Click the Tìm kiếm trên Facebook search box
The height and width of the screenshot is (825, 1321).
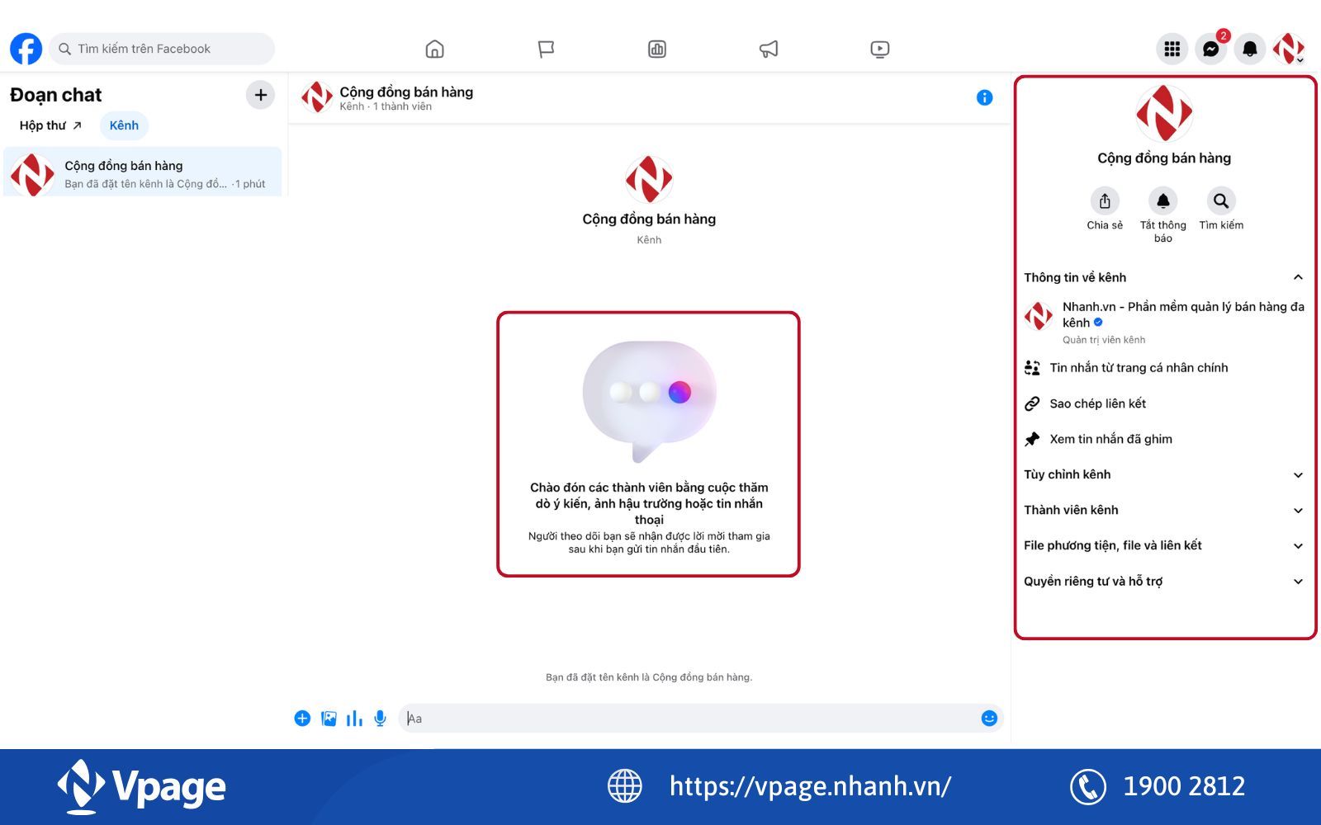coord(162,49)
